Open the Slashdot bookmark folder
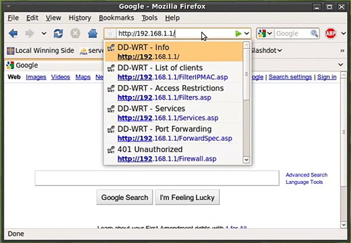This screenshot has height=243, width=351. pyautogui.click(x=266, y=51)
